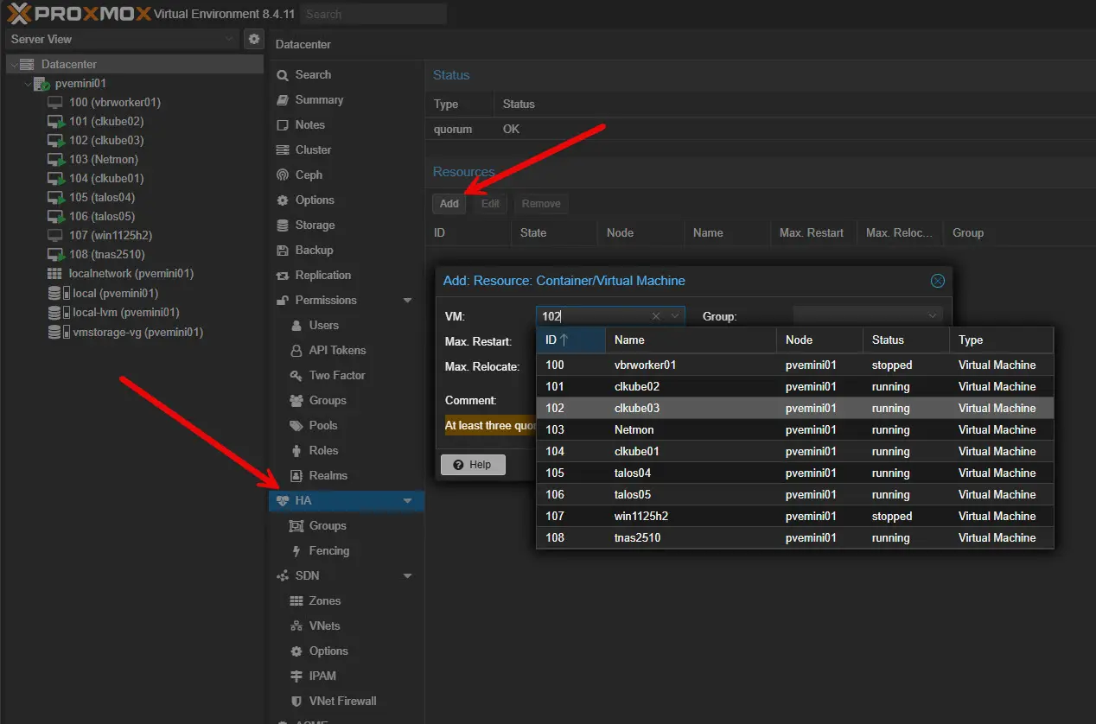This screenshot has height=724, width=1096.
Task: Click the Add resource button
Action: 449,204
